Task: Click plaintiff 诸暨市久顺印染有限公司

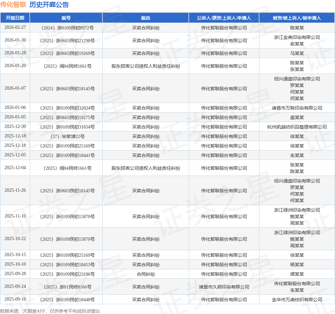Action: [x=224, y=287]
